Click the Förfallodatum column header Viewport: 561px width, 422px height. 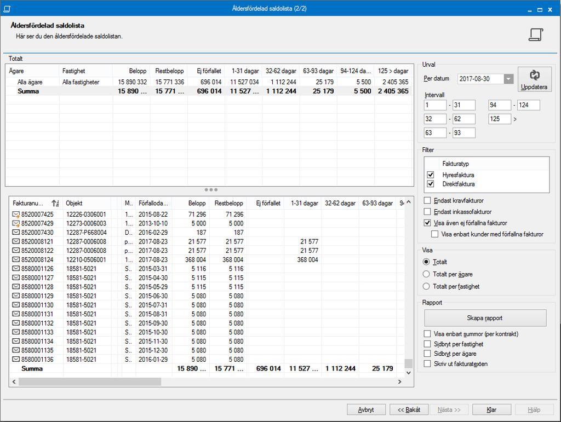tap(153, 203)
